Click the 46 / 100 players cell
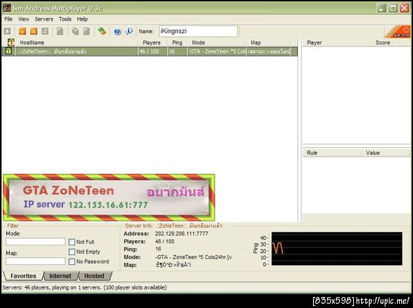 (153, 52)
